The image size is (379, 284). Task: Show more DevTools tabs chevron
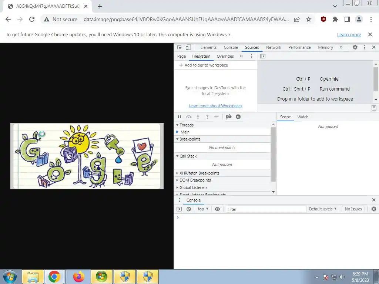pos(341,47)
